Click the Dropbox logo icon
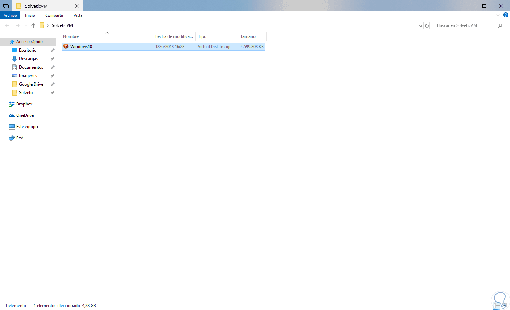Screen dimensions: 510x310 pos(12,104)
